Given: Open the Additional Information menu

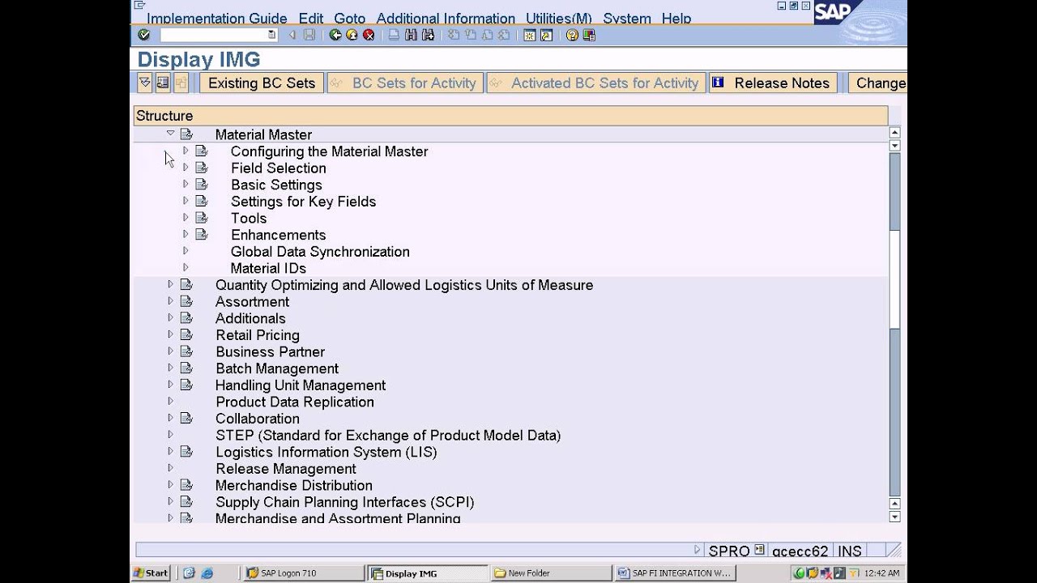Looking at the screenshot, I should pos(446,19).
